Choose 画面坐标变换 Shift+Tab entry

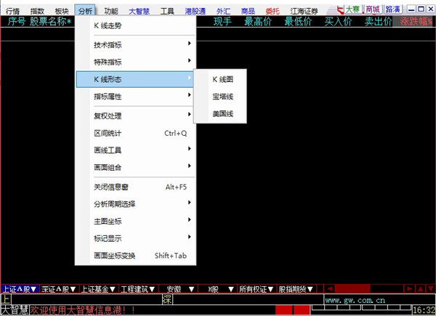point(135,256)
